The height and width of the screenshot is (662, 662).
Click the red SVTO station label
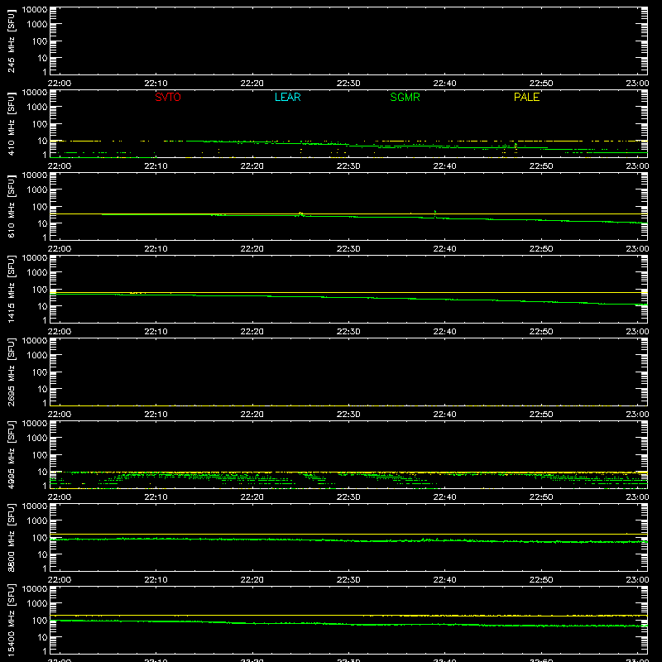coord(168,97)
